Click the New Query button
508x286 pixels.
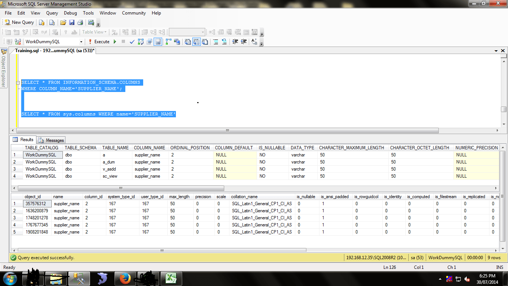[x=19, y=22]
